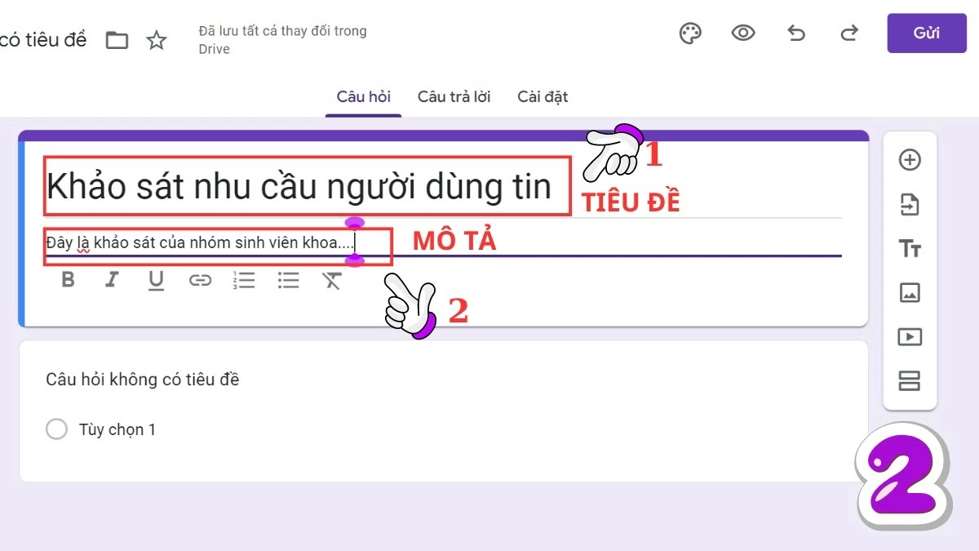Preview the form with the eye icon
Image resolution: width=979 pixels, height=551 pixels.
pos(742,33)
